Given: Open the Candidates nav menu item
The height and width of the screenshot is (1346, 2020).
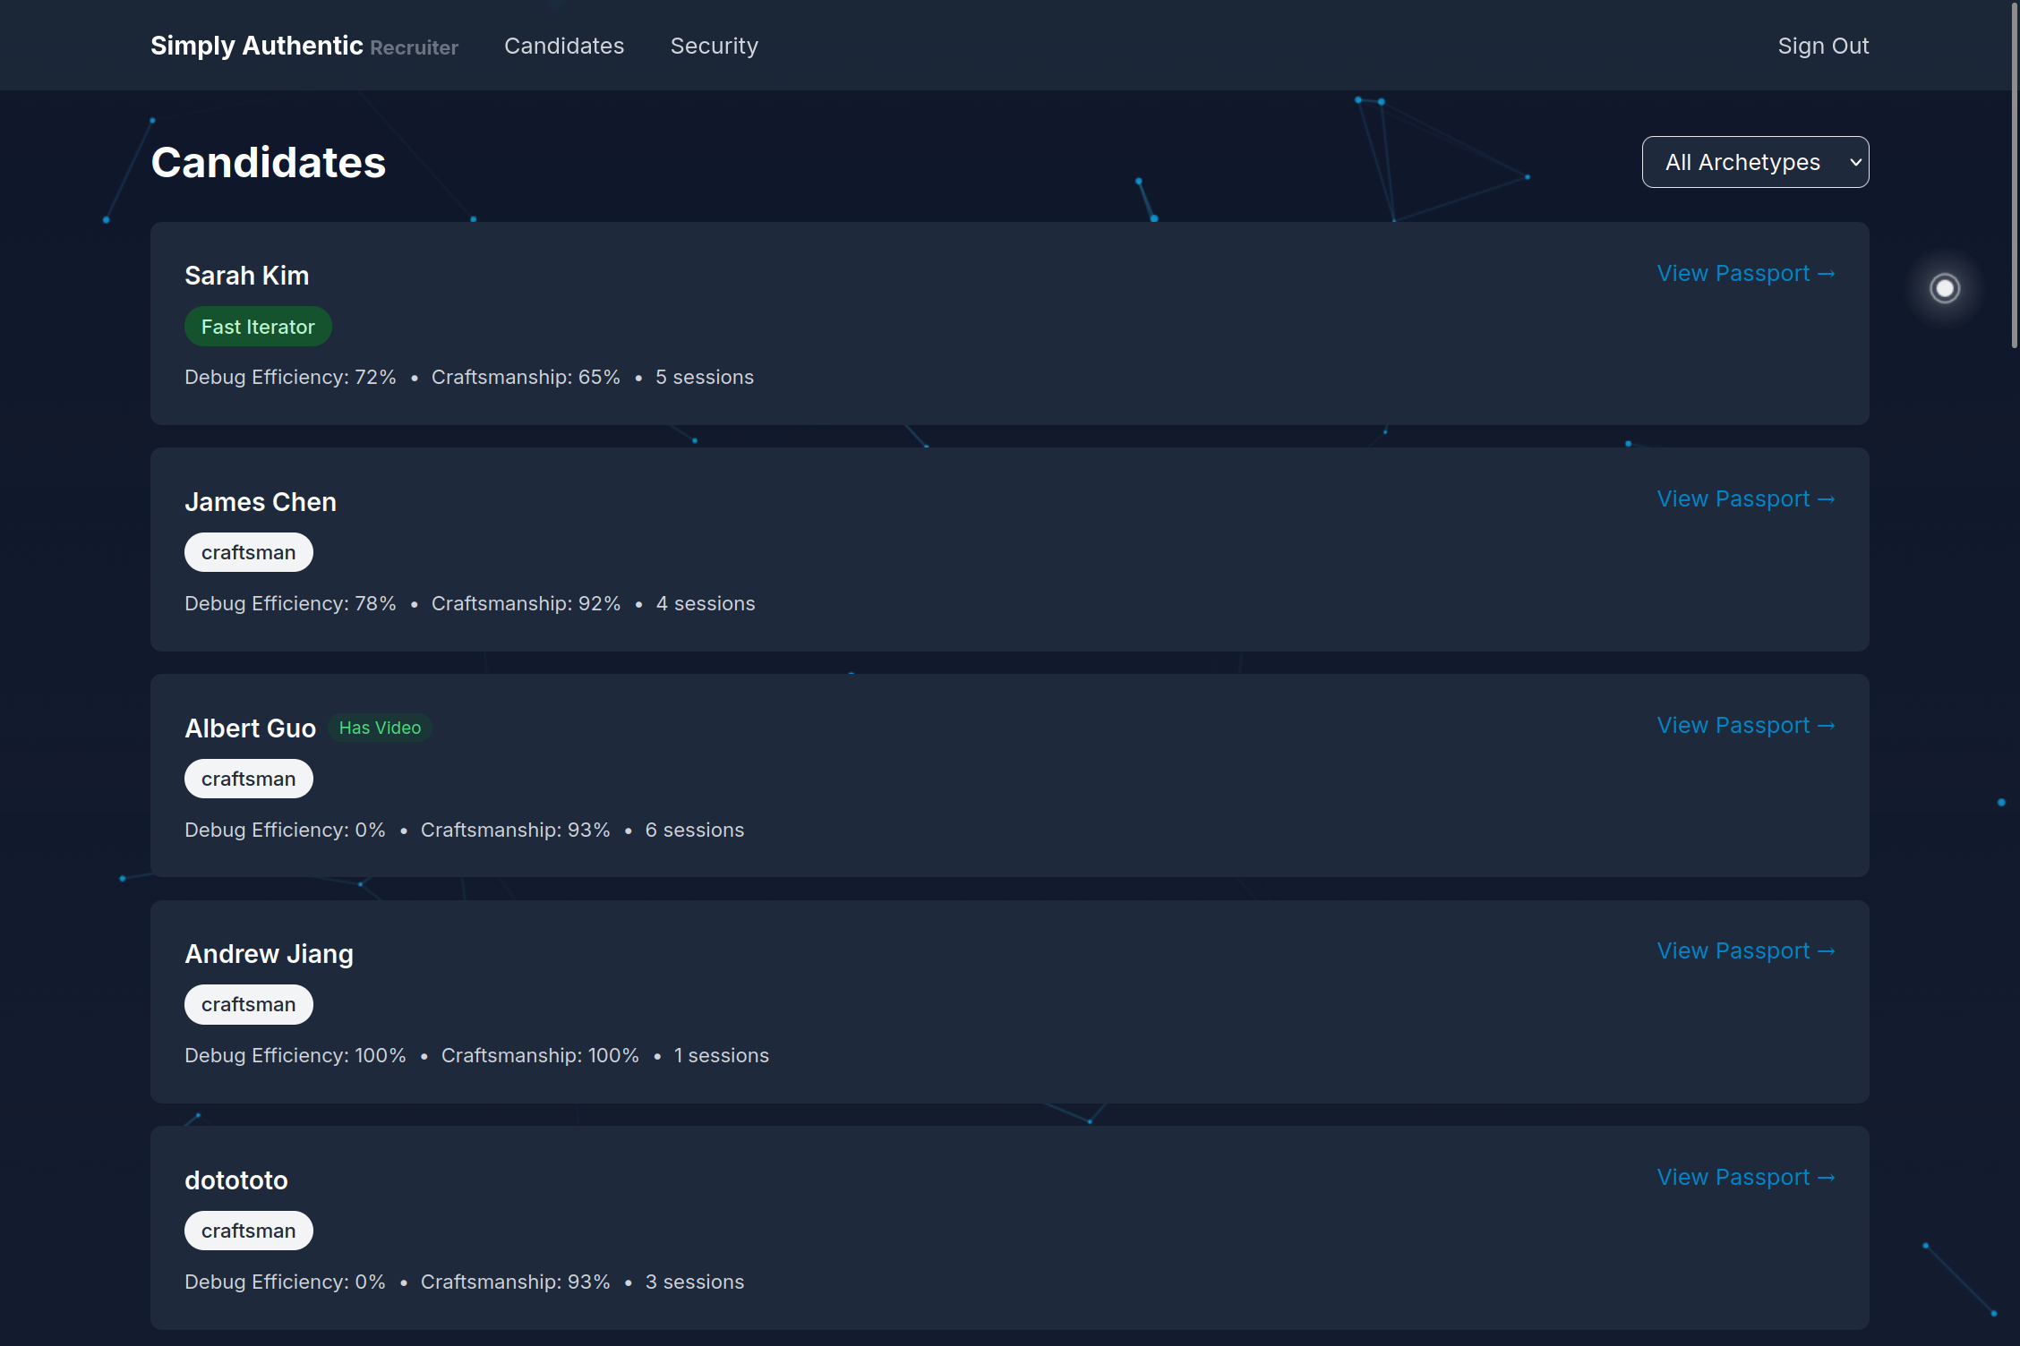Looking at the screenshot, I should [564, 46].
